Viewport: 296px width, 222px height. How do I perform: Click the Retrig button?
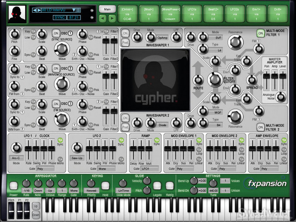(x=169, y=186)
